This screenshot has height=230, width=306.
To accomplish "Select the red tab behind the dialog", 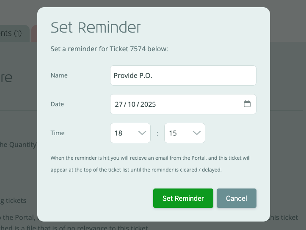I will tap(34, 33).
